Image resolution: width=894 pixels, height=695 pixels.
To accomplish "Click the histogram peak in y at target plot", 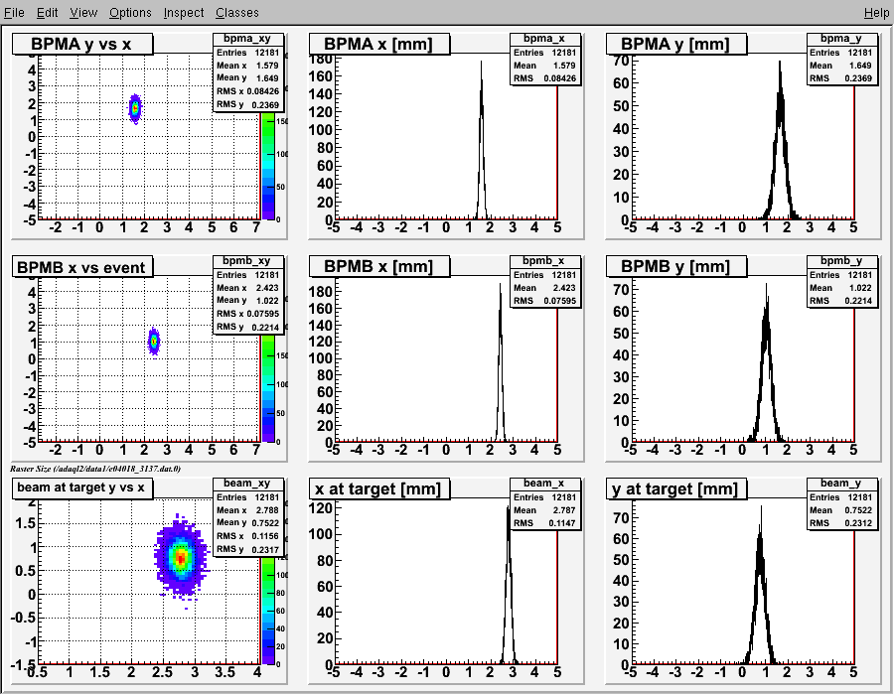I will click(x=761, y=508).
